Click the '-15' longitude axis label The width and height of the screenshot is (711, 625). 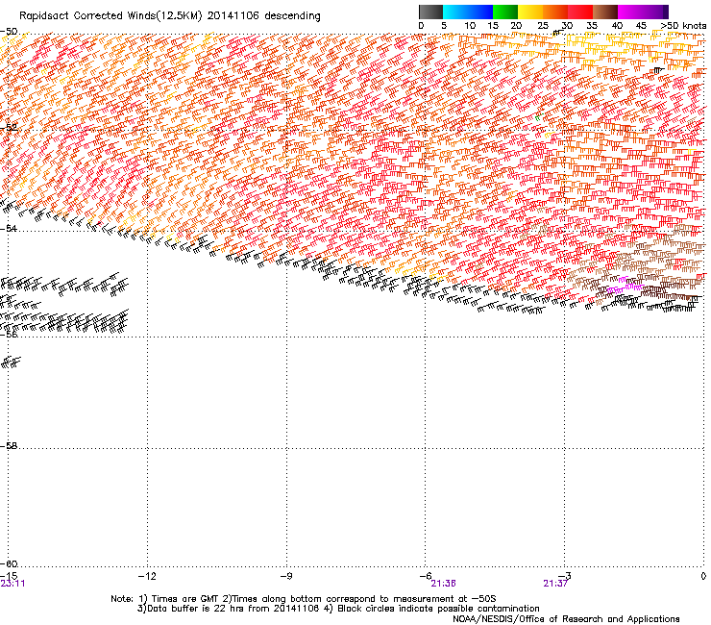pyautogui.click(x=9, y=576)
